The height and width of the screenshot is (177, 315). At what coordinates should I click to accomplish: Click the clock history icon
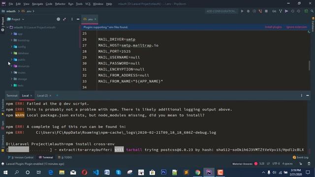point(292,11)
